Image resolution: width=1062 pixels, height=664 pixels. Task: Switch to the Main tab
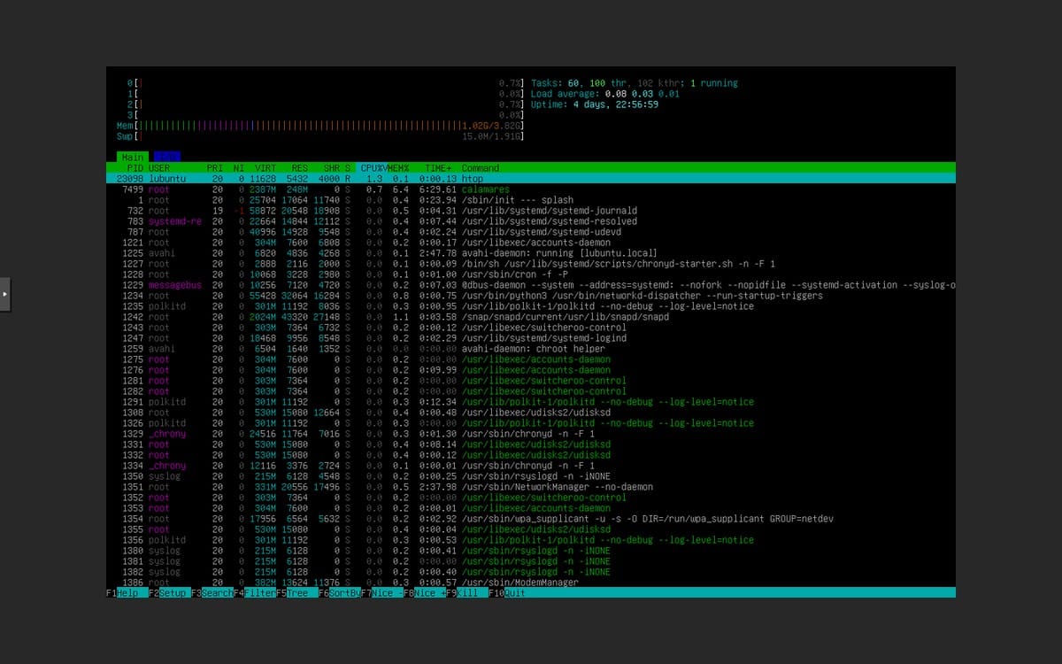(133, 158)
